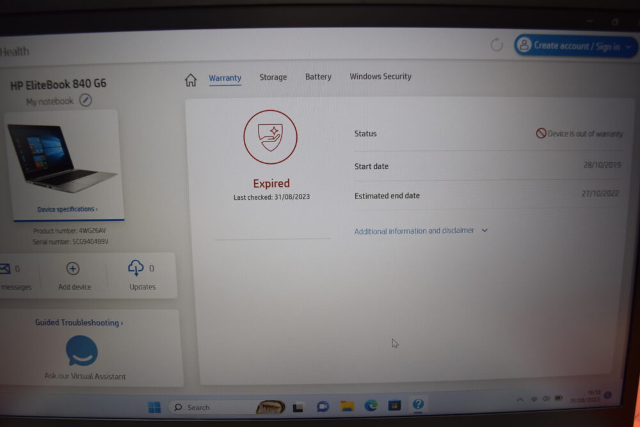
Task: Open Task View on the taskbar
Action: (298, 407)
